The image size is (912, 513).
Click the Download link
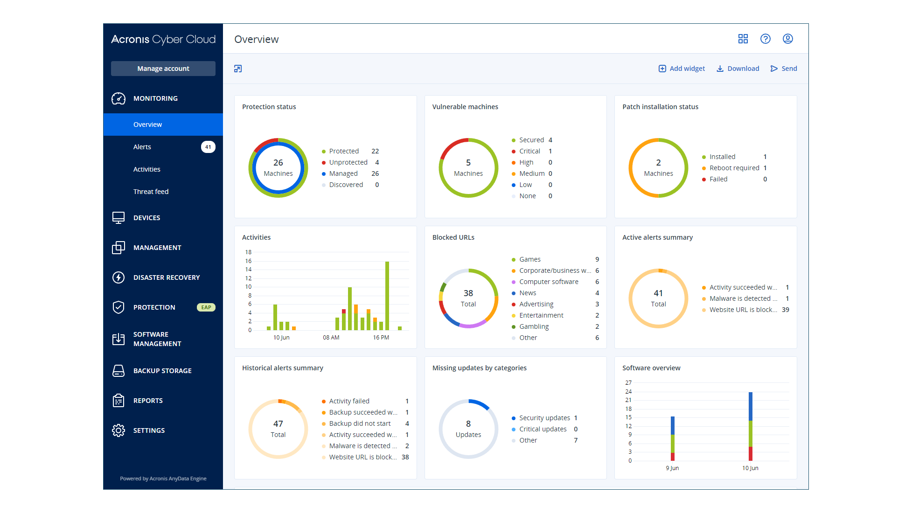(x=738, y=69)
